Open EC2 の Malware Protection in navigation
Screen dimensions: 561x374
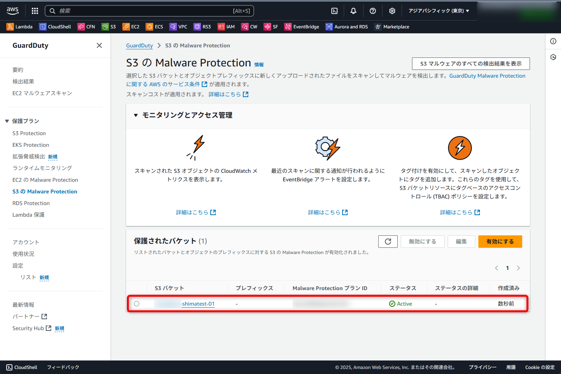[45, 180]
